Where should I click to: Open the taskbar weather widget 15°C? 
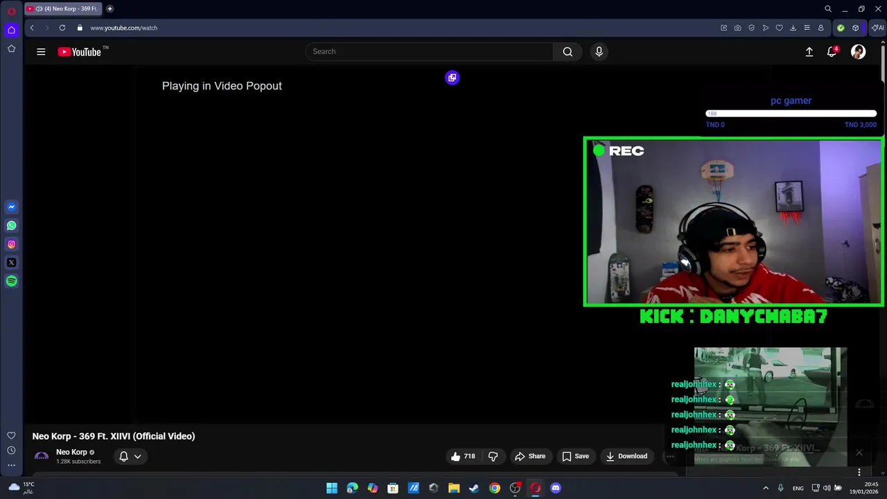(x=21, y=488)
